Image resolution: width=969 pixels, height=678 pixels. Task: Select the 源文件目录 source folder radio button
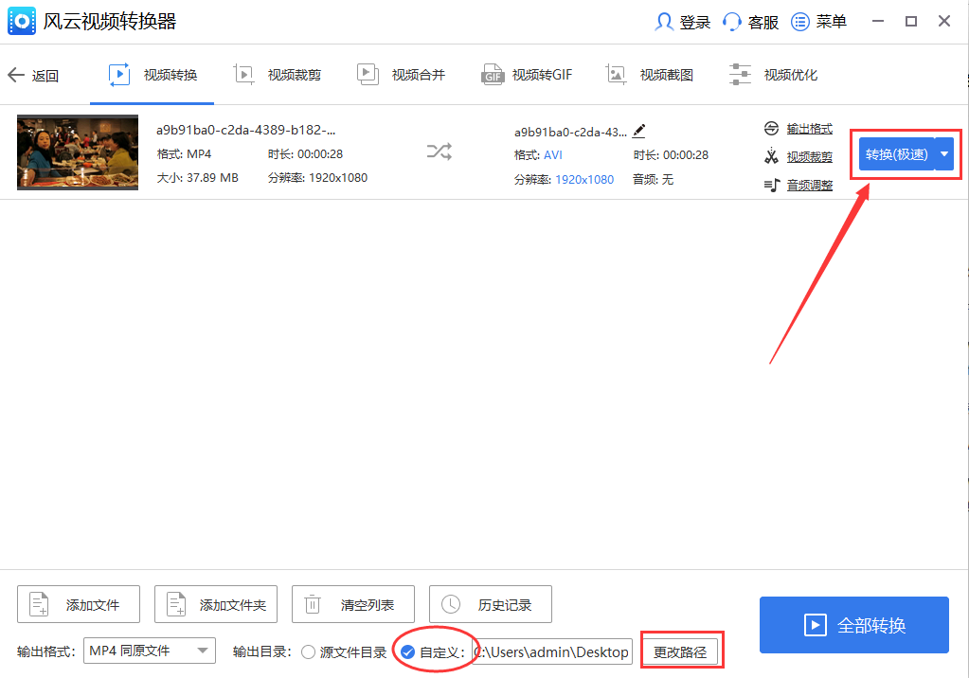307,651
